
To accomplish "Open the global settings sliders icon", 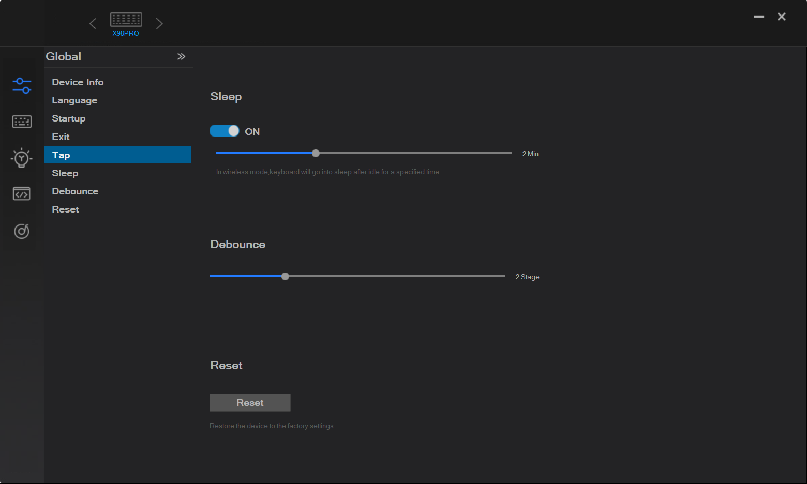I will point(22,86).
